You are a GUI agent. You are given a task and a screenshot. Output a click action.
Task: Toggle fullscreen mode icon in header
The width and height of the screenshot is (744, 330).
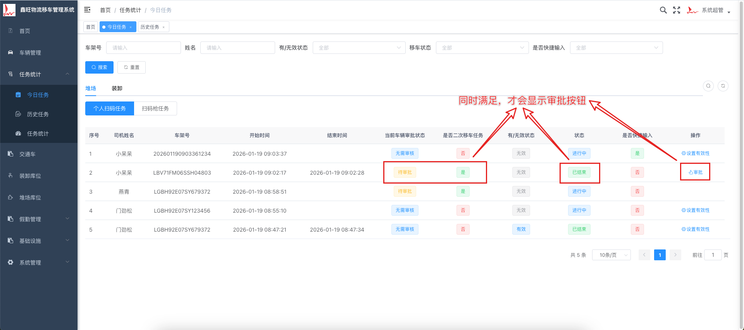point(677,10)
